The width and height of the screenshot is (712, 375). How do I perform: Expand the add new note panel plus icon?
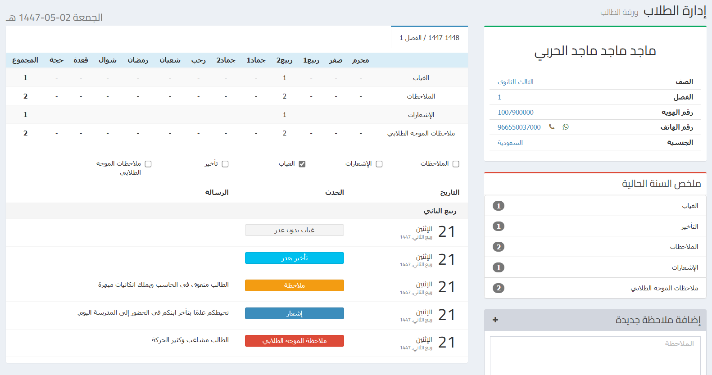click(495, 320)
